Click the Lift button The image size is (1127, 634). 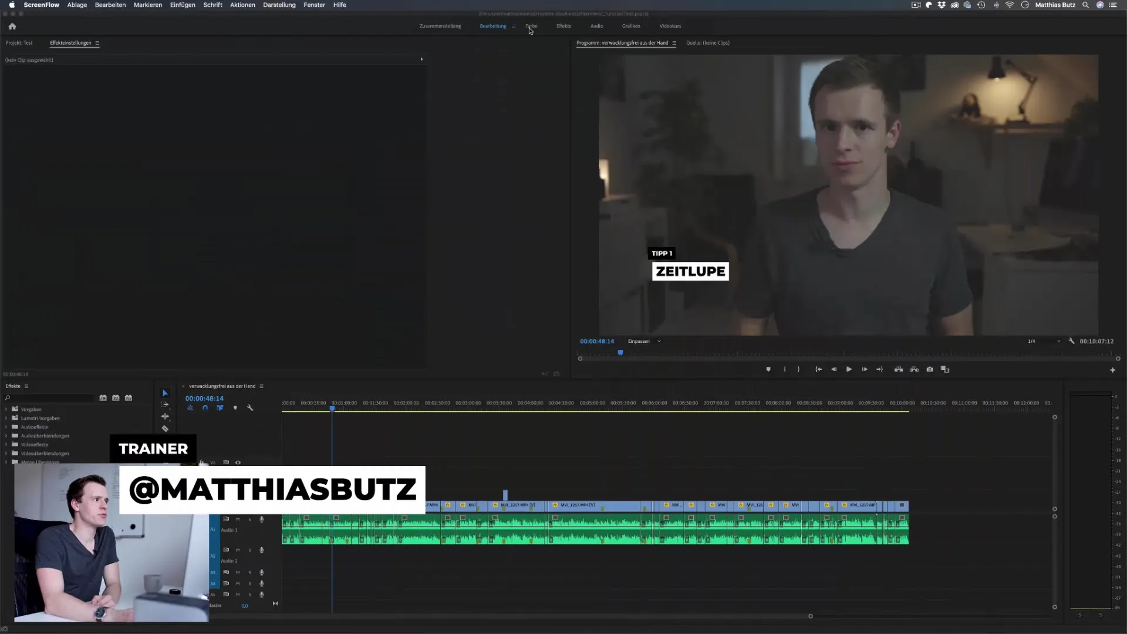click(x=899, y=369)
